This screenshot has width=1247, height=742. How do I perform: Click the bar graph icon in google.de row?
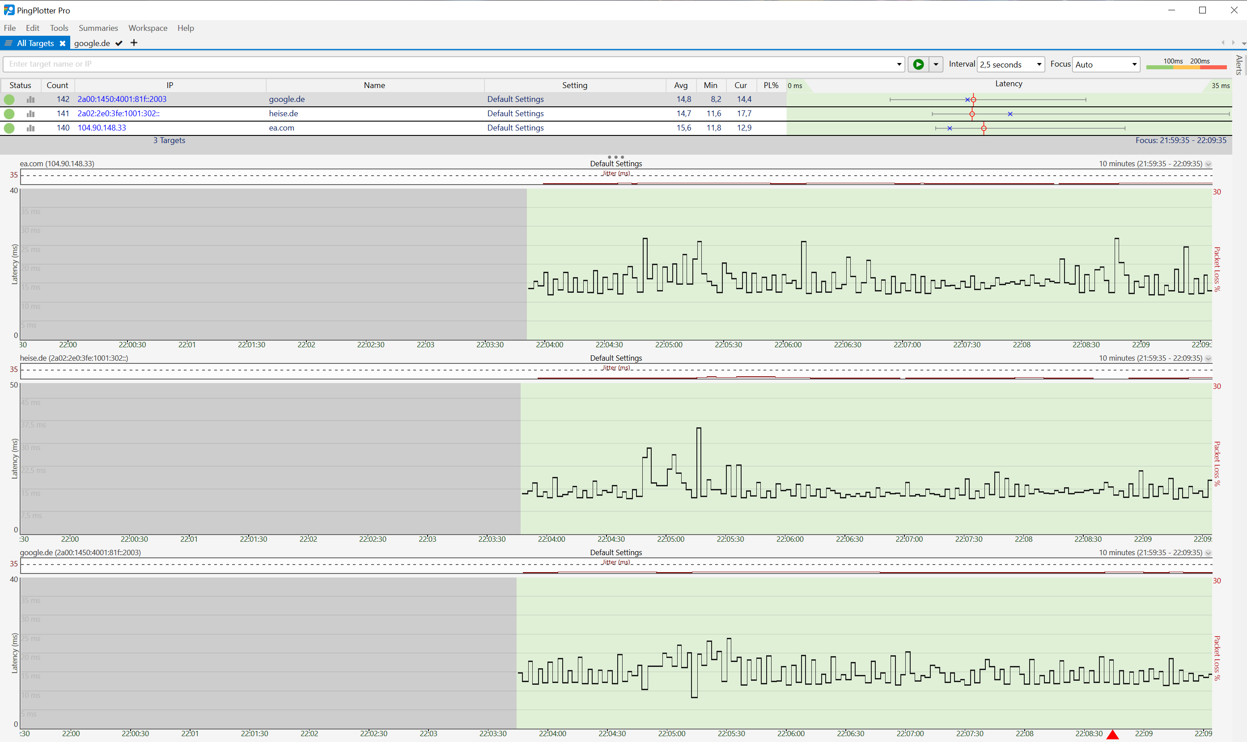click(x=30, y=100)
